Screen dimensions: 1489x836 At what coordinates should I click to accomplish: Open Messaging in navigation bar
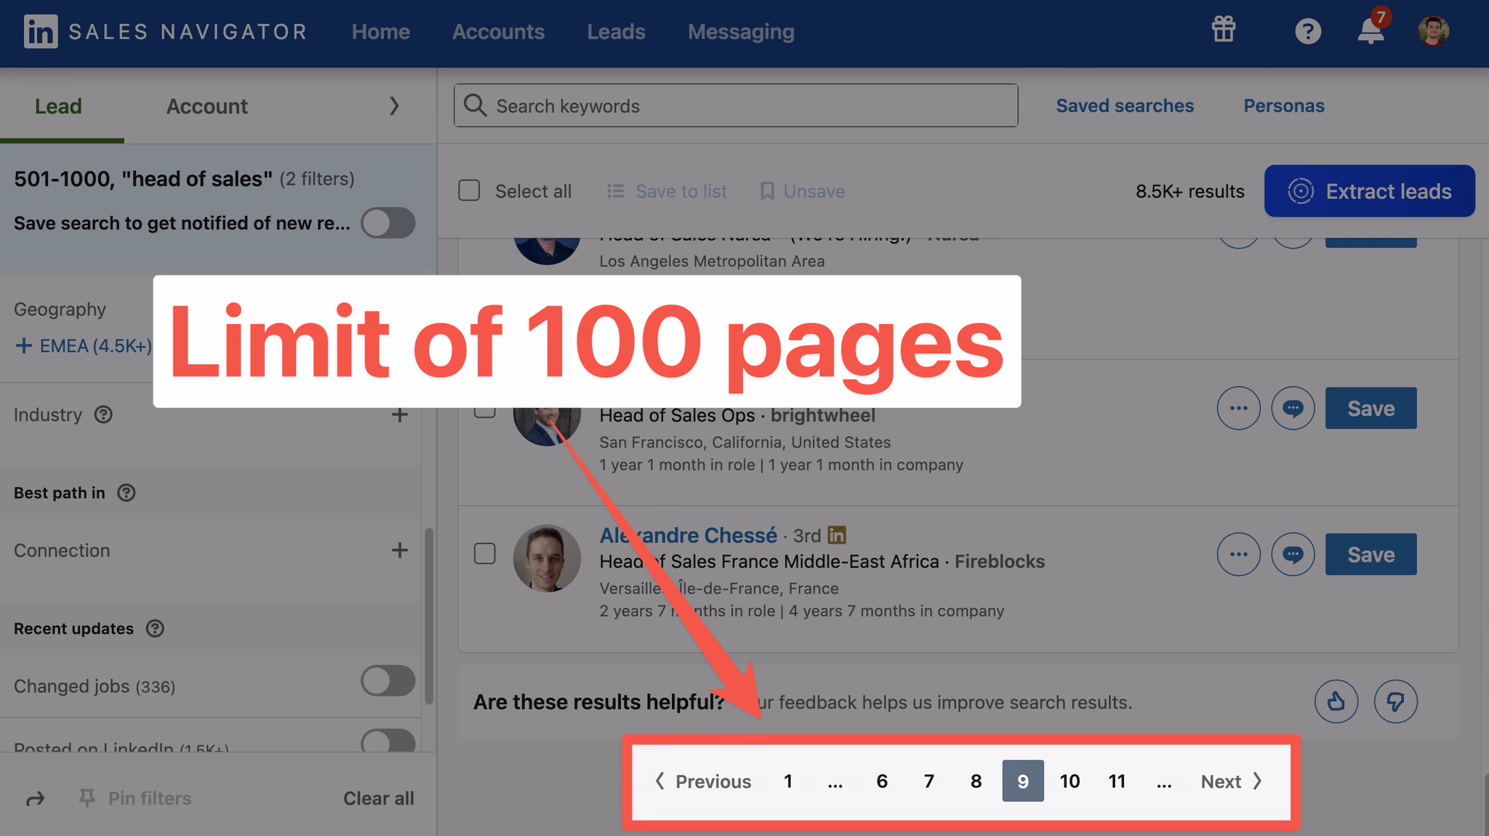coord(741,32)
